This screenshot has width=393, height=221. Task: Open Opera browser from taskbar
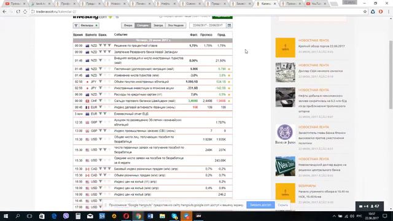[x=126, y=216]
